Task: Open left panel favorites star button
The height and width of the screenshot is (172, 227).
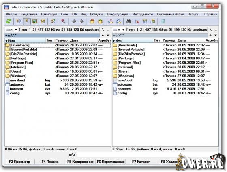Action: coord(103,35)
